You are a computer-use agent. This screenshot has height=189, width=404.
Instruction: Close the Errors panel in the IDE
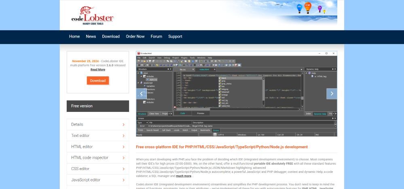[x=335, y=119]
